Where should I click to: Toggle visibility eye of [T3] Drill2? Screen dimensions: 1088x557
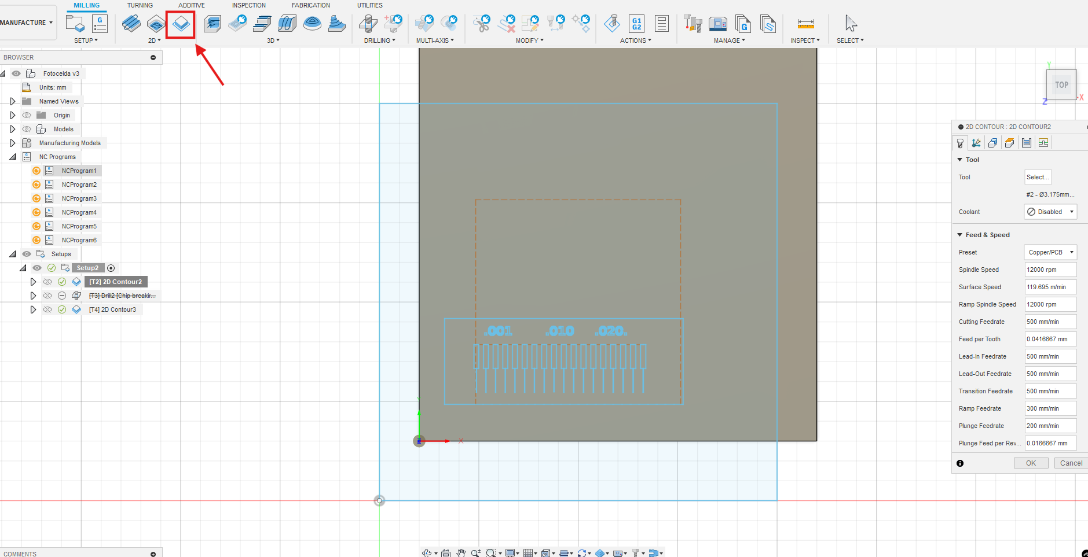click(x=47, y=296)
